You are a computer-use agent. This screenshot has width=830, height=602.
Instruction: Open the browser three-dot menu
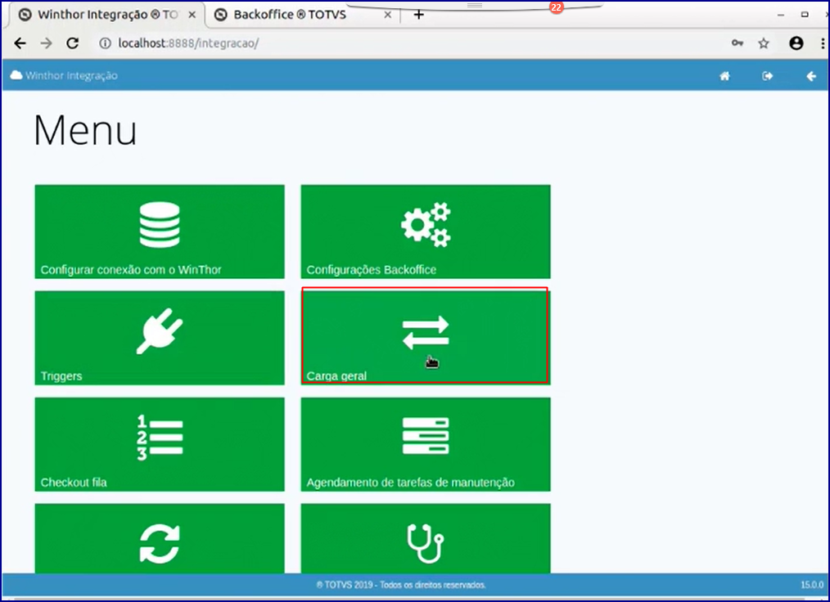(823, 43)
